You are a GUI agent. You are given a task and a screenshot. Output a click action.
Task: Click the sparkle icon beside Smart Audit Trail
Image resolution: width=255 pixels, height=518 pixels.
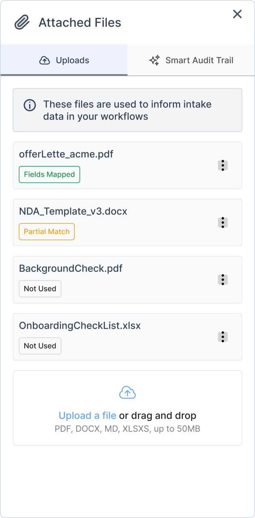click(154, 61)
